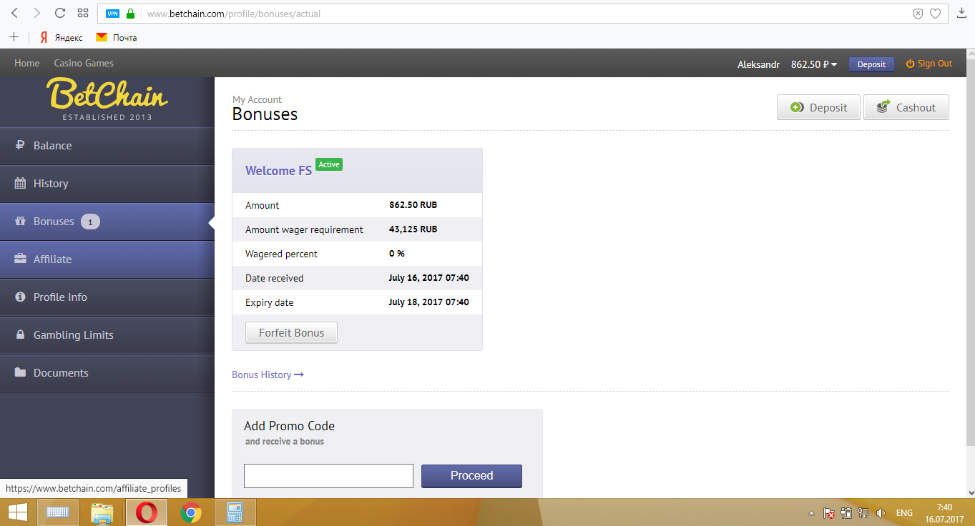Open the Почта bookmark
The image size is (975, 526).
point(117,37)
